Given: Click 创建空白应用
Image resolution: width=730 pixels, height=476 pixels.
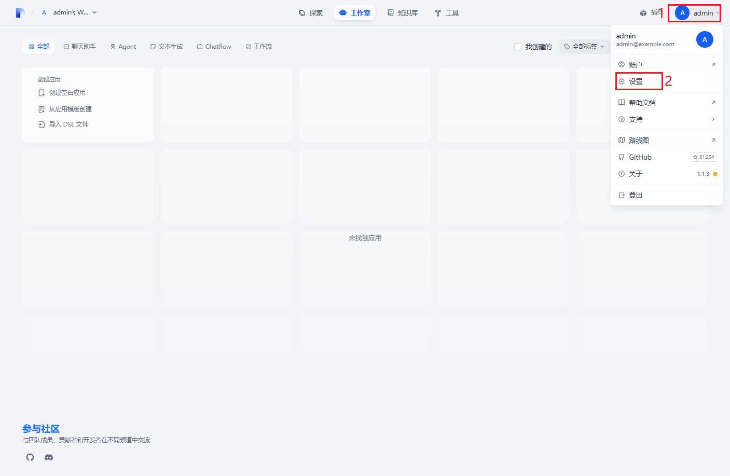Looking at the screenshot, I should 62,93.
